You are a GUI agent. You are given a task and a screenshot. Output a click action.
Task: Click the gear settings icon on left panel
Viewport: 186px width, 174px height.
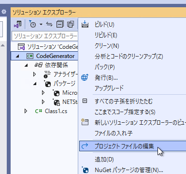pos(4,12)
